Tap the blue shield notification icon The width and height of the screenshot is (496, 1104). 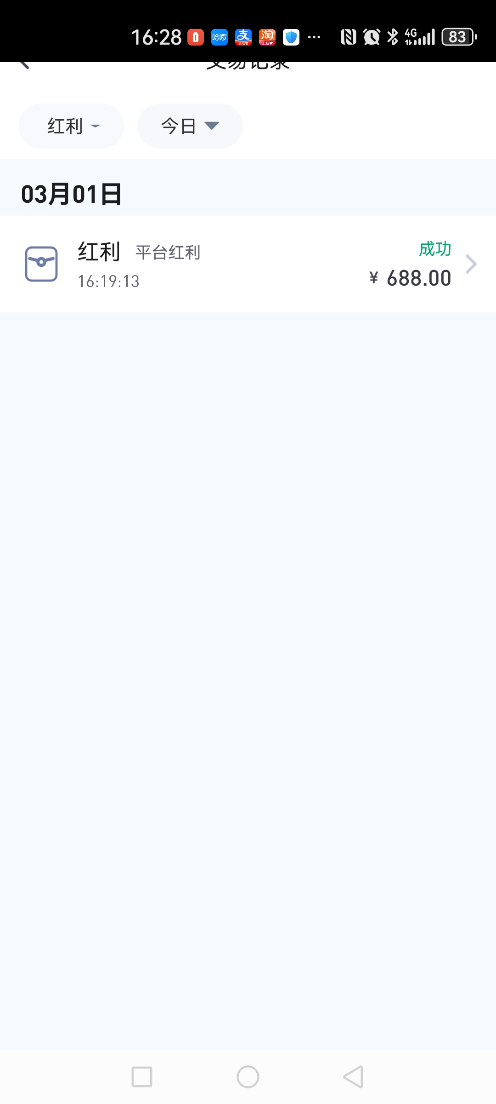[291, 37]
